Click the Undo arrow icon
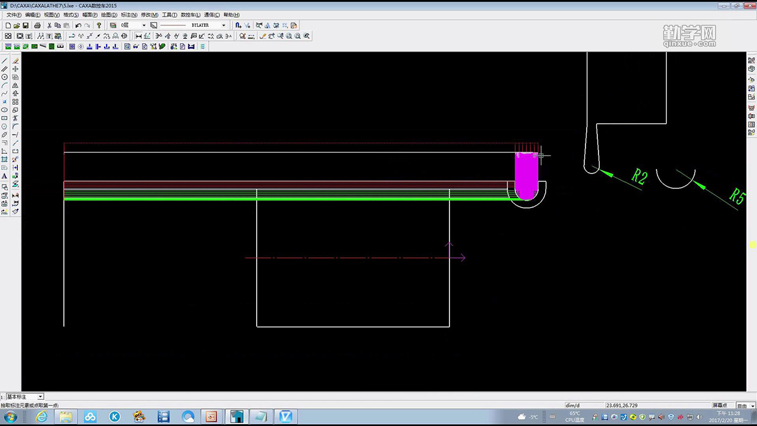 pyautogui.click(x=78, y=25)
